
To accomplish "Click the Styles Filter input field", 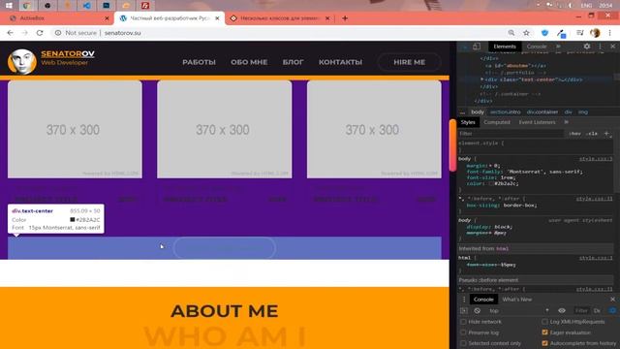I will click(511, 134).
